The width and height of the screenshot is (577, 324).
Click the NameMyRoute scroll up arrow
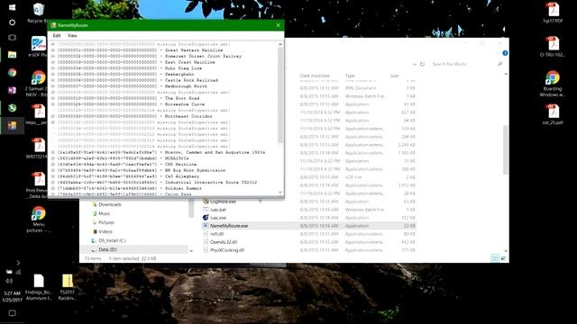click(x=280, y=44)
